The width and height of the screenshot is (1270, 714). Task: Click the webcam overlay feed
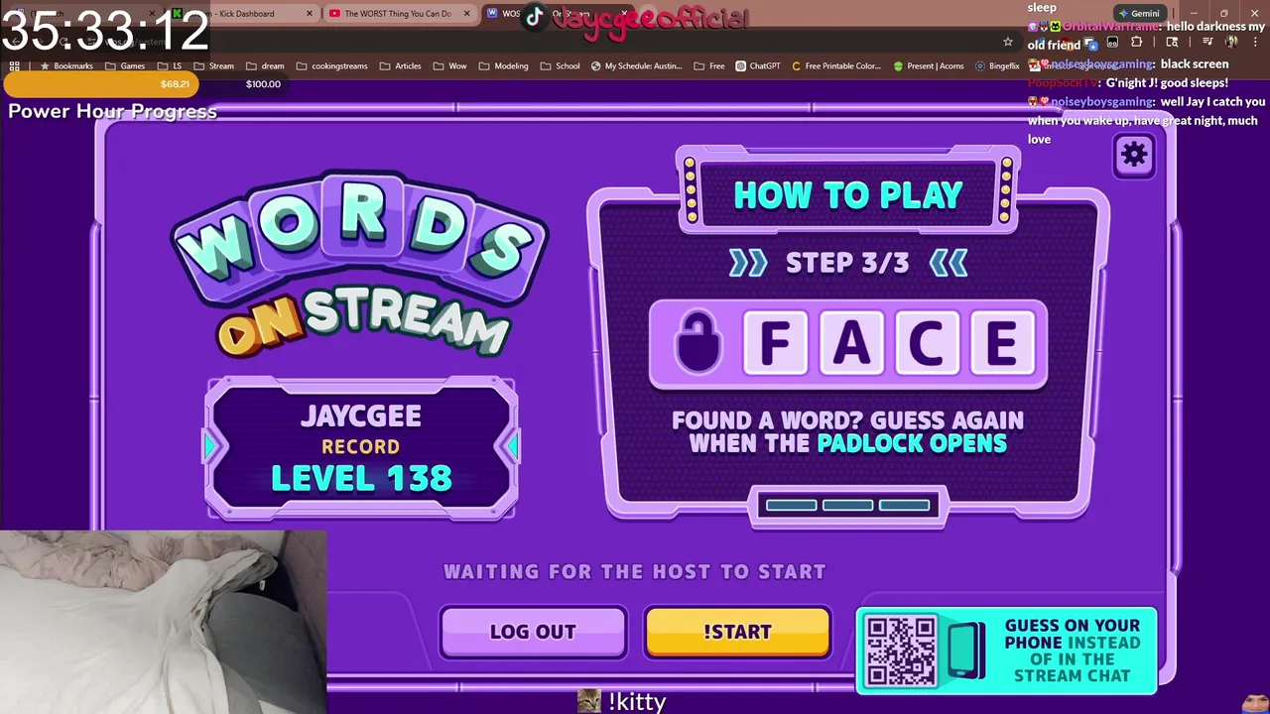click(x=163, y=622)
